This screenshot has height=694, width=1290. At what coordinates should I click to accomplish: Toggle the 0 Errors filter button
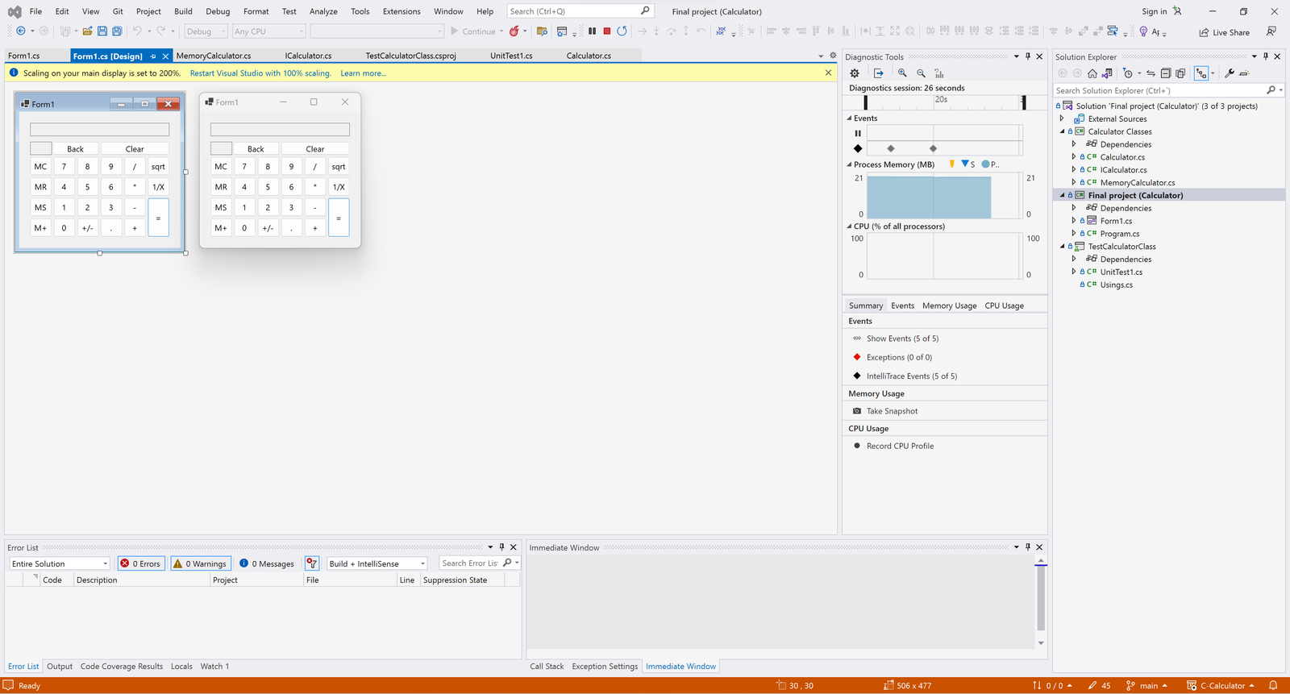[x=141, y=563]
